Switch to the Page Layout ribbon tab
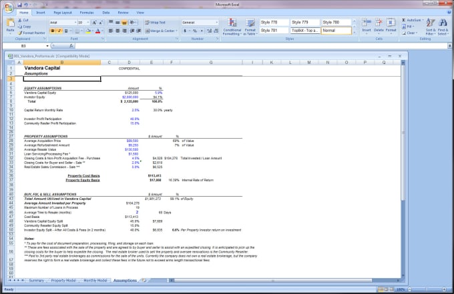The height and width of the screenshot is (294, 454). tap(62, 12)
